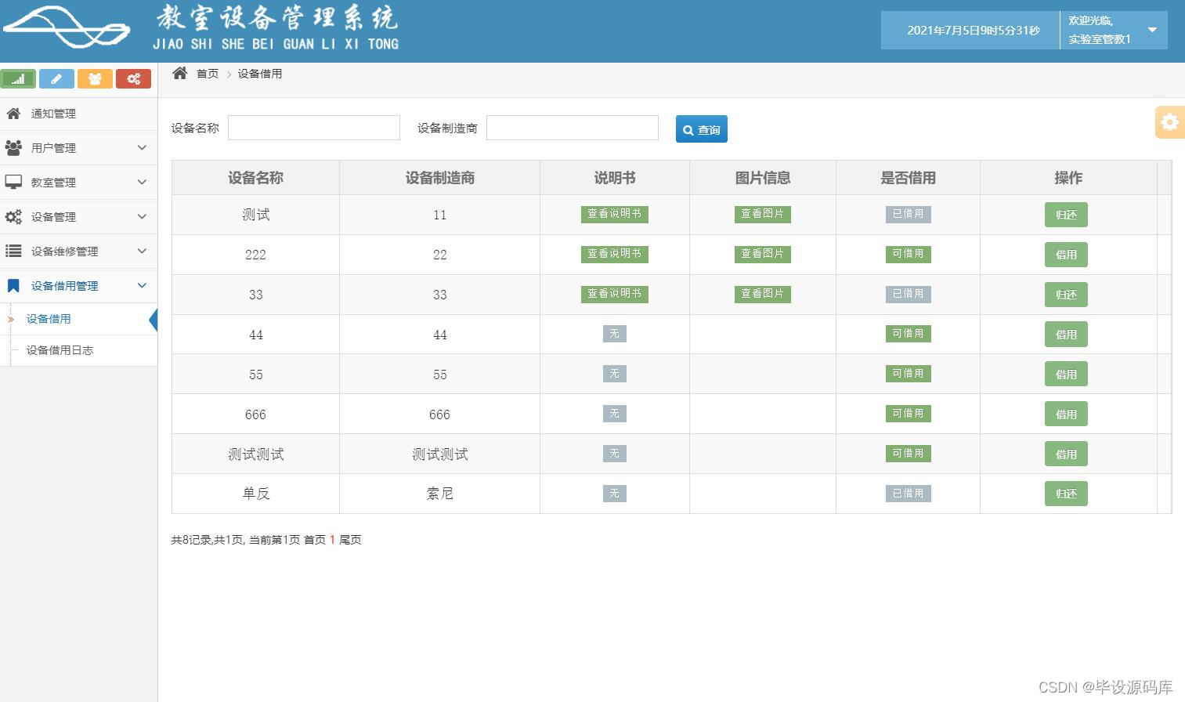Expand the 设备管理 menu chevron

142,216
